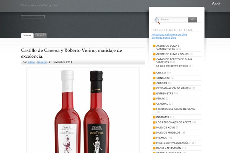Click orange bullet beside Nuevos AOVE

(154, 127)
